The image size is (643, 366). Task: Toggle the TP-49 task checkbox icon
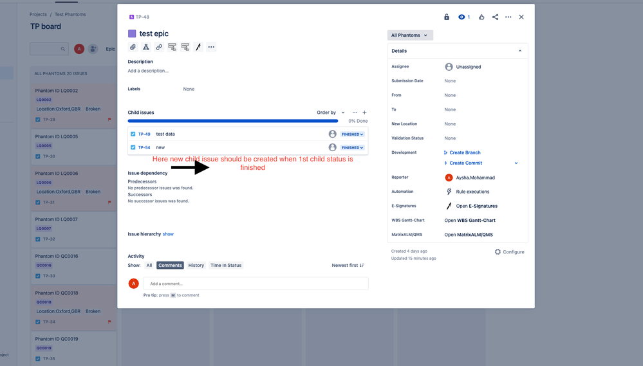133,134
